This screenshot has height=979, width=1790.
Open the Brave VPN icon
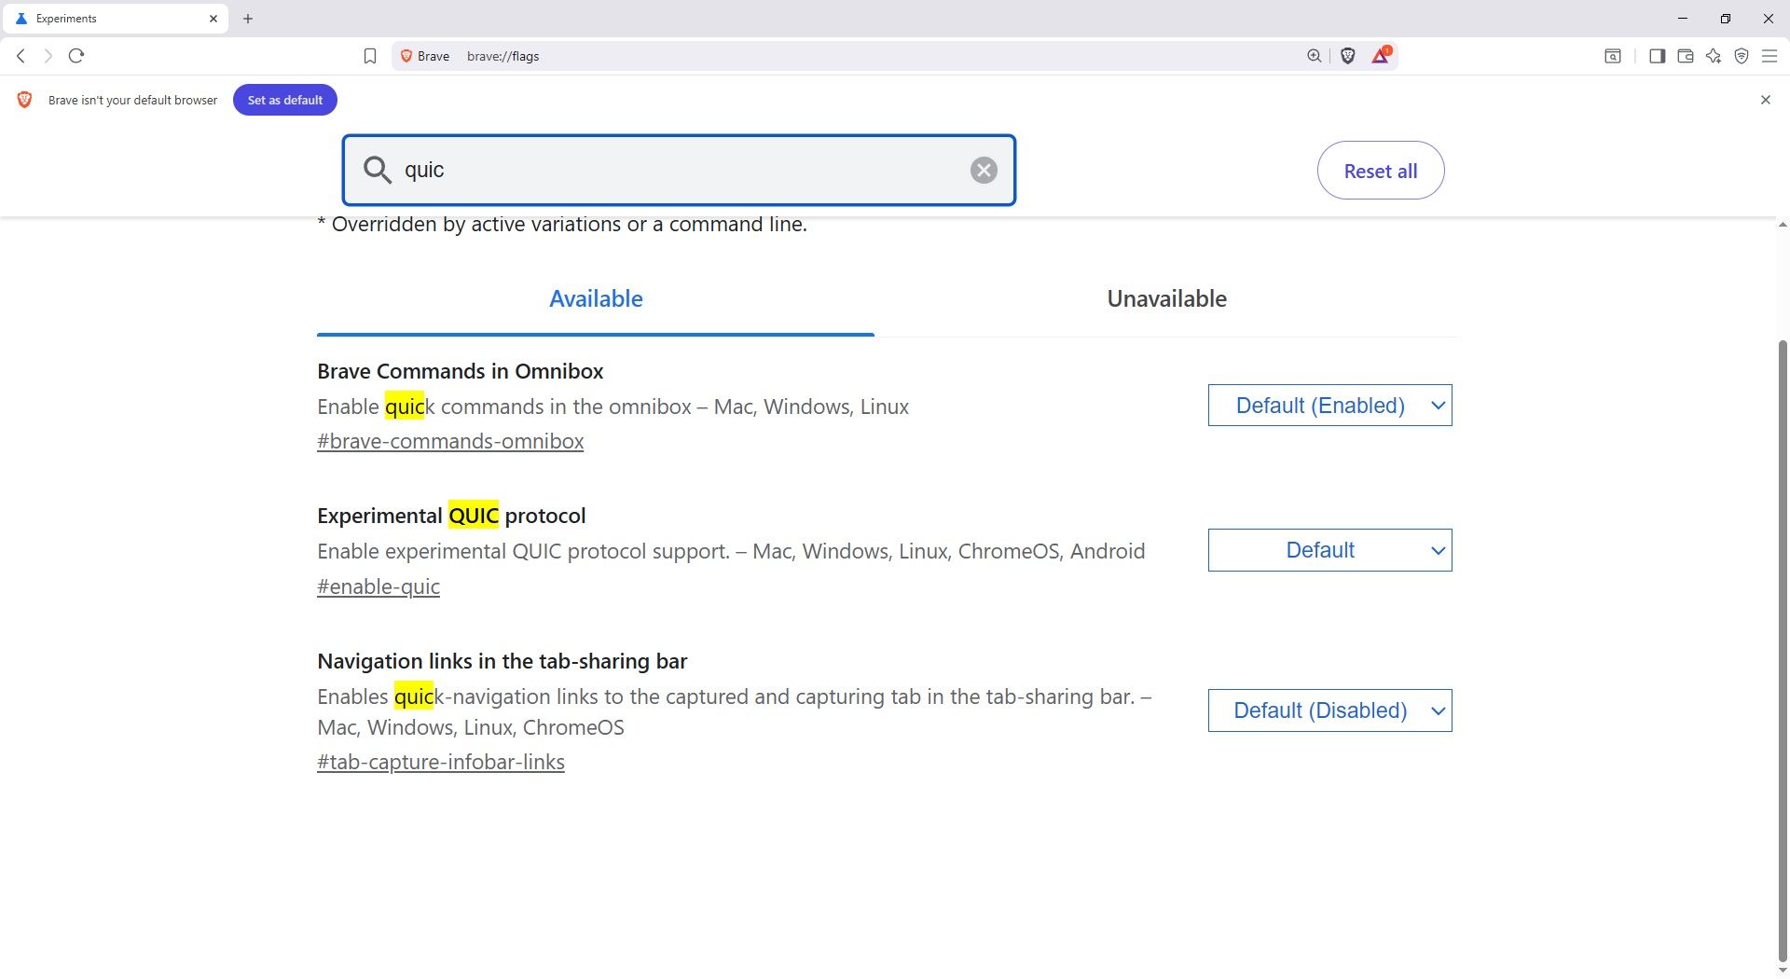[1742, 56]
